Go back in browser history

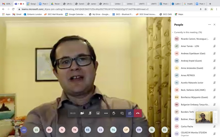point(3,9)
